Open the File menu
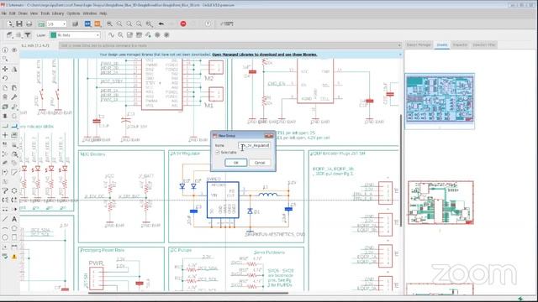 coord(4,13)
